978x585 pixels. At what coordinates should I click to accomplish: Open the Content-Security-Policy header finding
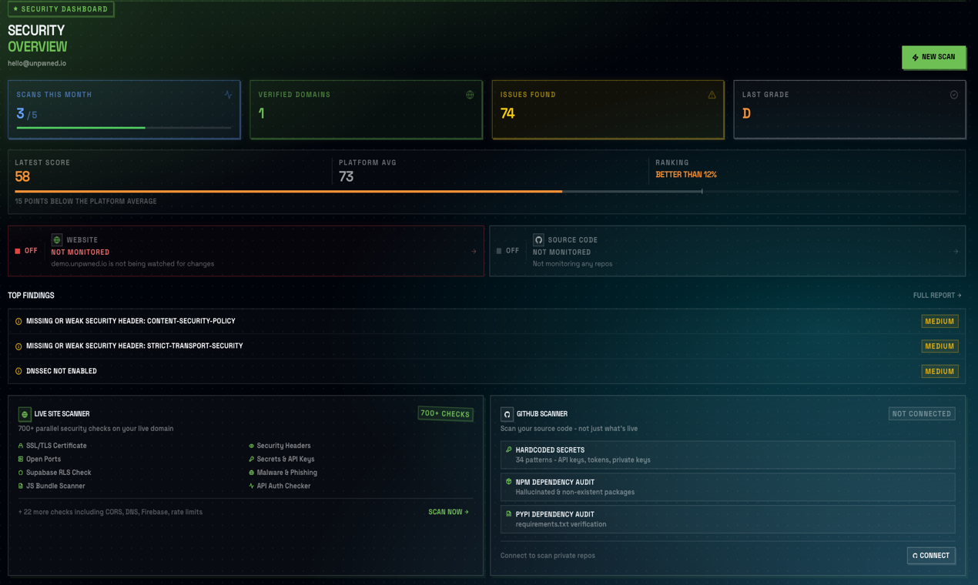pos(486,321)
